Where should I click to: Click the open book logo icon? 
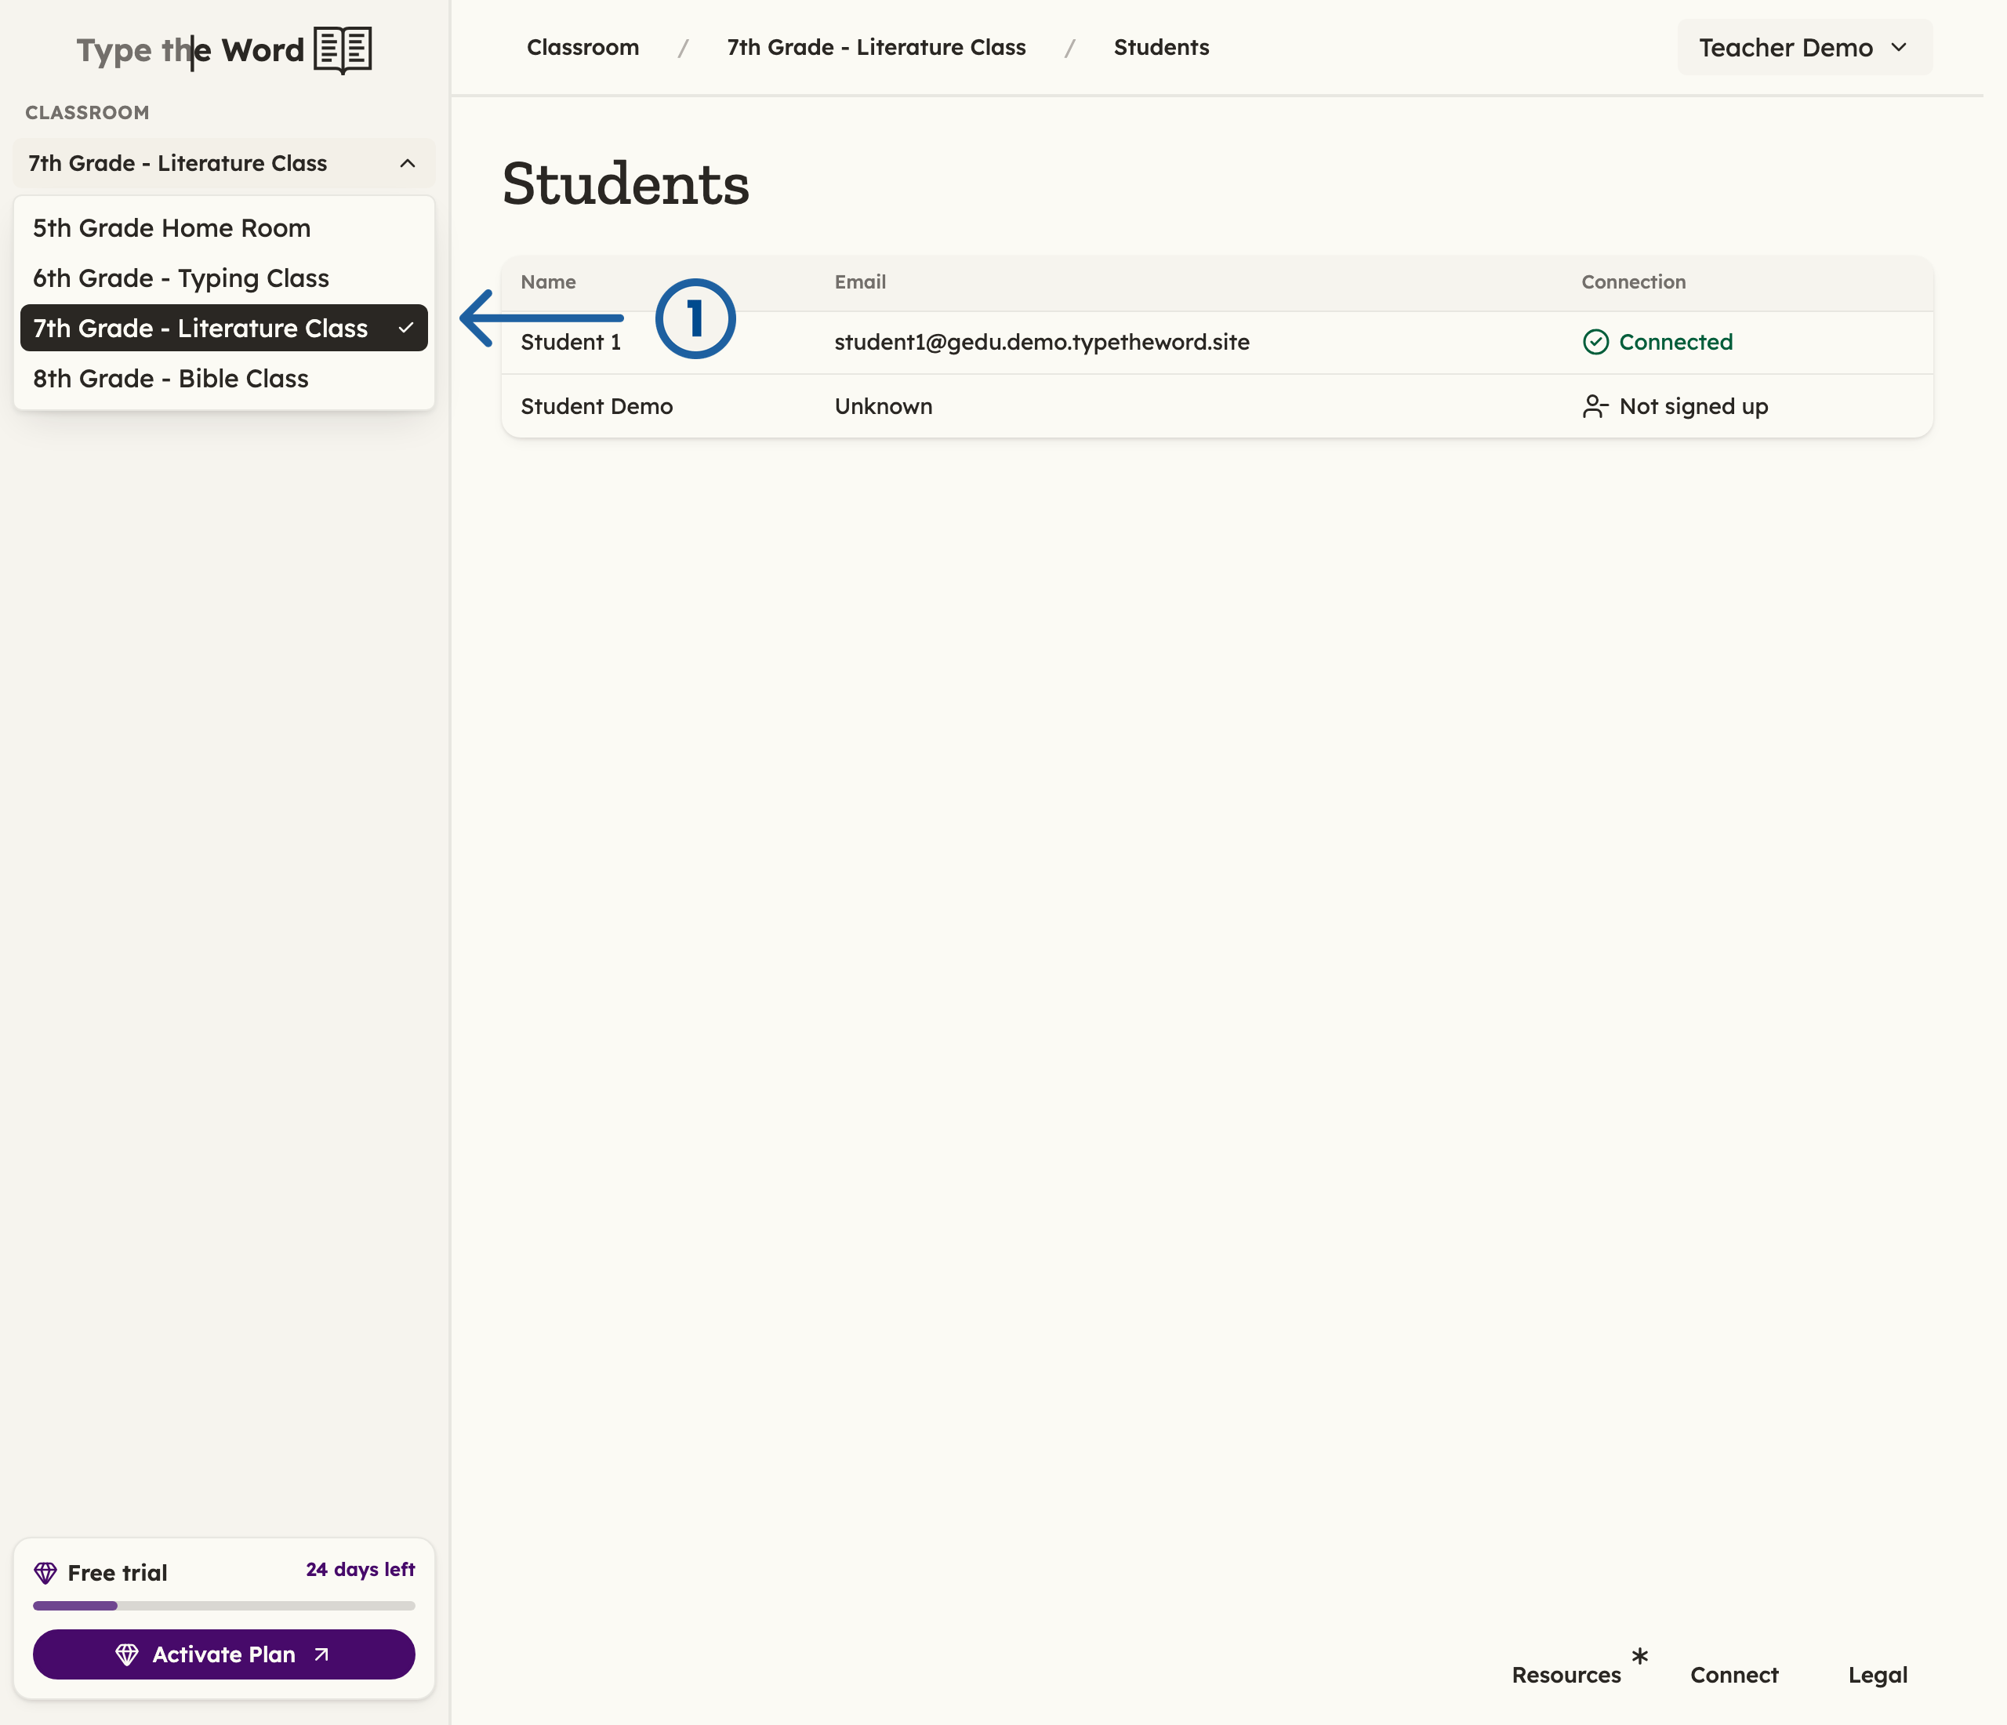[343, 49]
